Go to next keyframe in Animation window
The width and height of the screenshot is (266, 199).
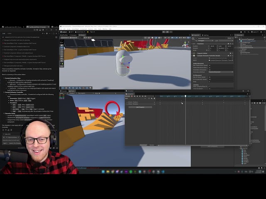click(143, 96)
